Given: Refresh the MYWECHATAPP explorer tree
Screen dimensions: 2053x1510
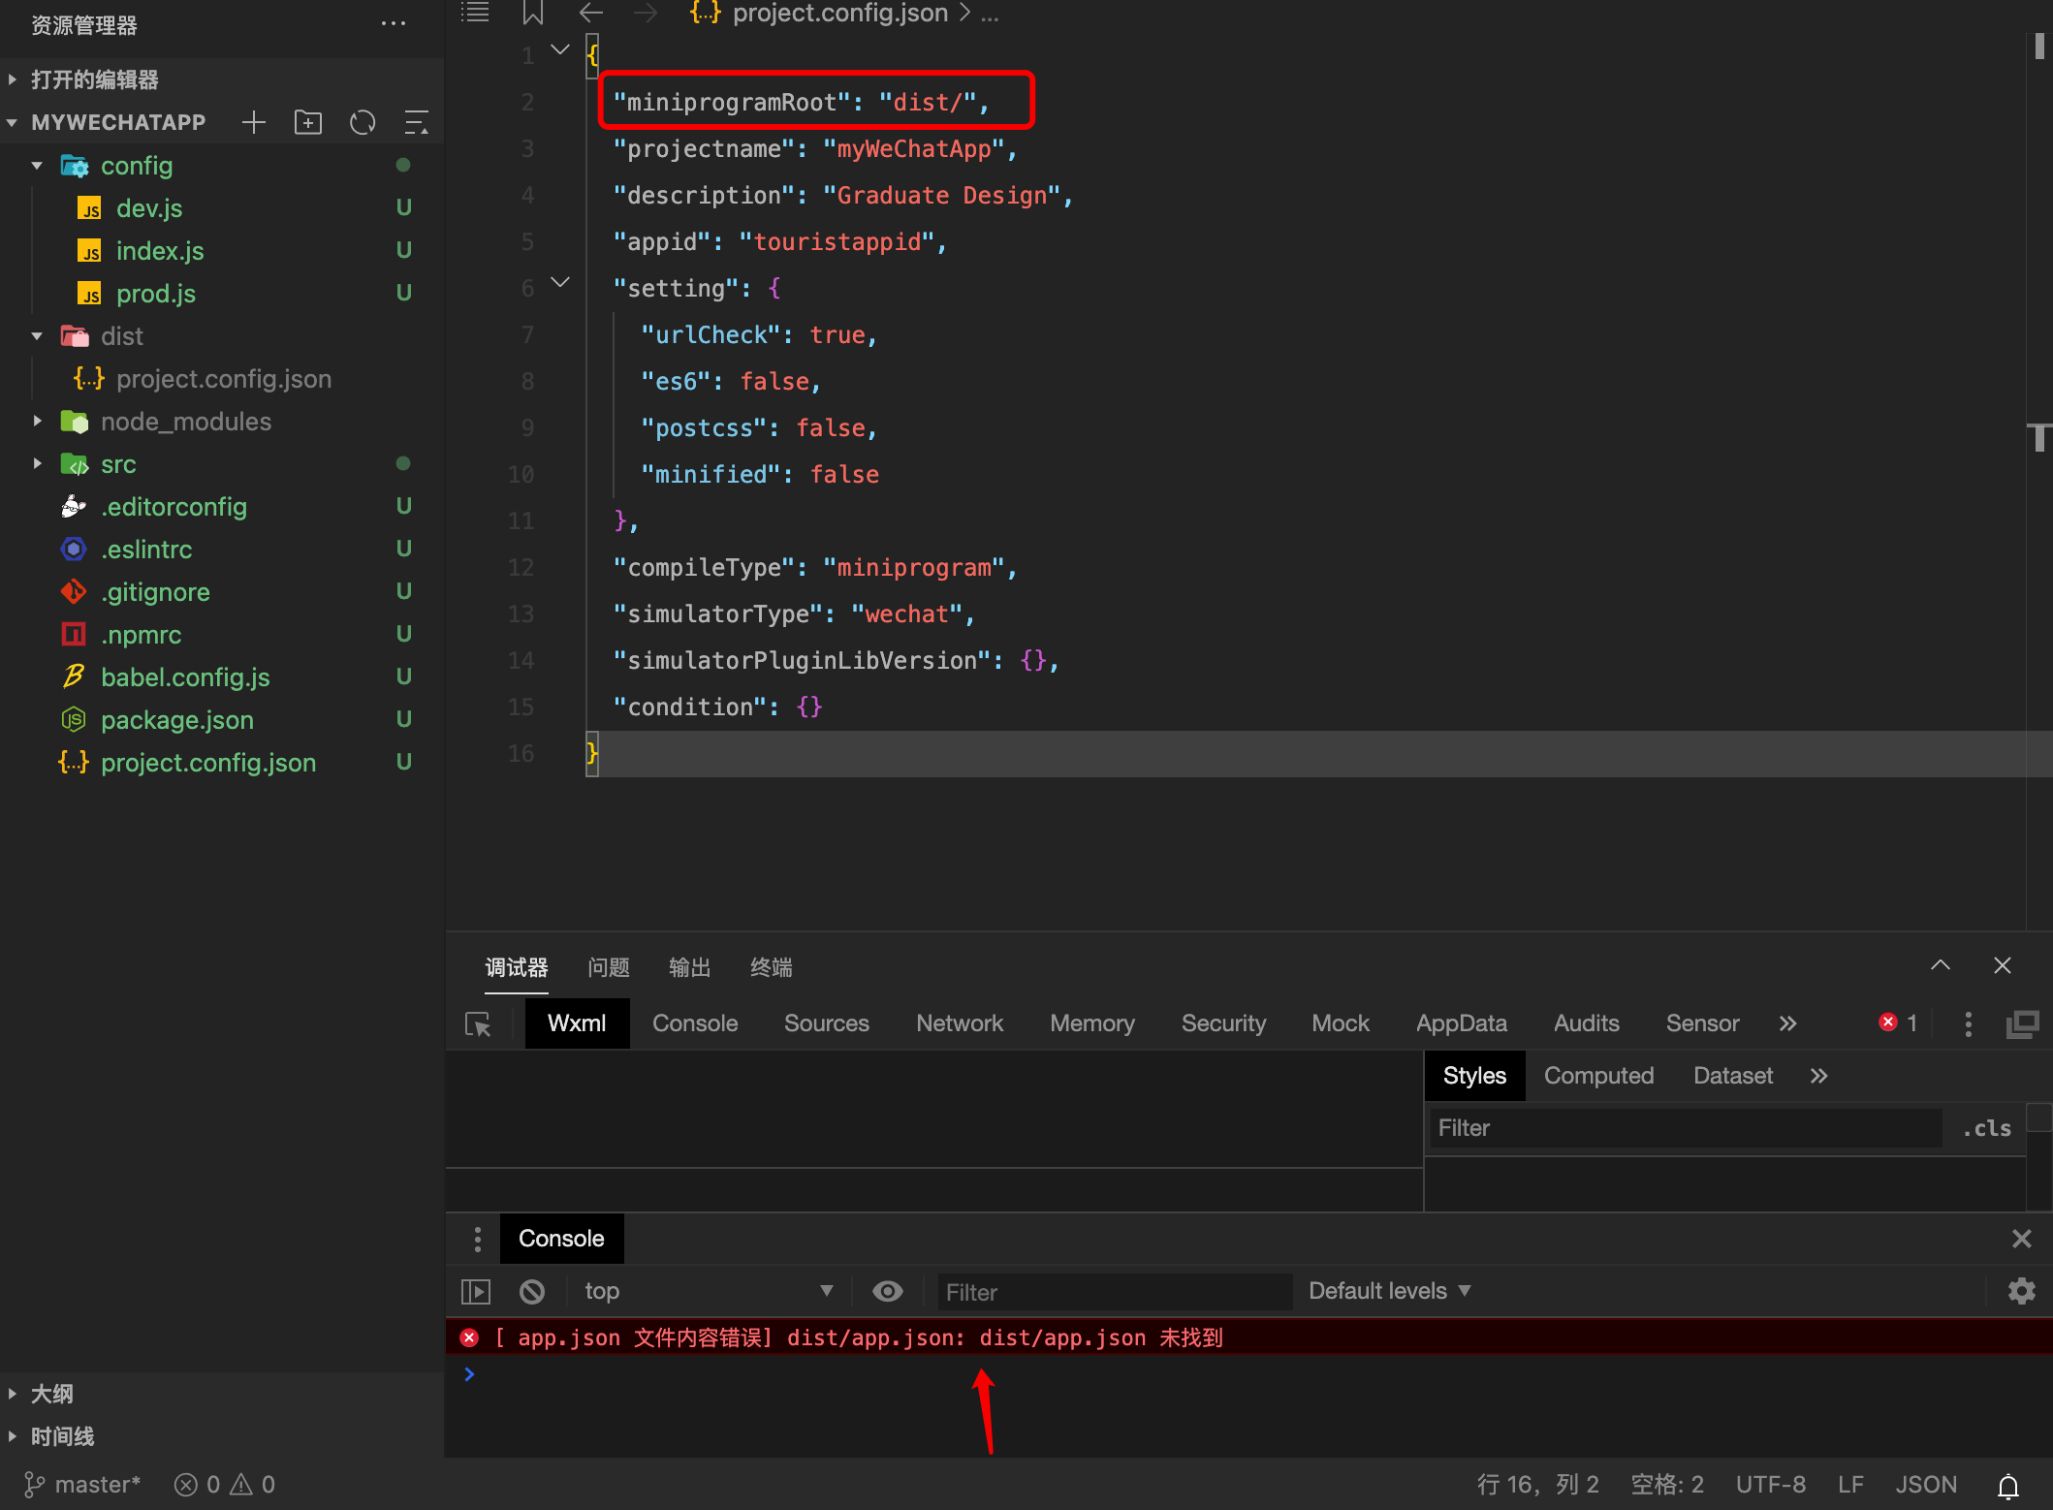Looking at the screenshot, I should tap(363, 122).
